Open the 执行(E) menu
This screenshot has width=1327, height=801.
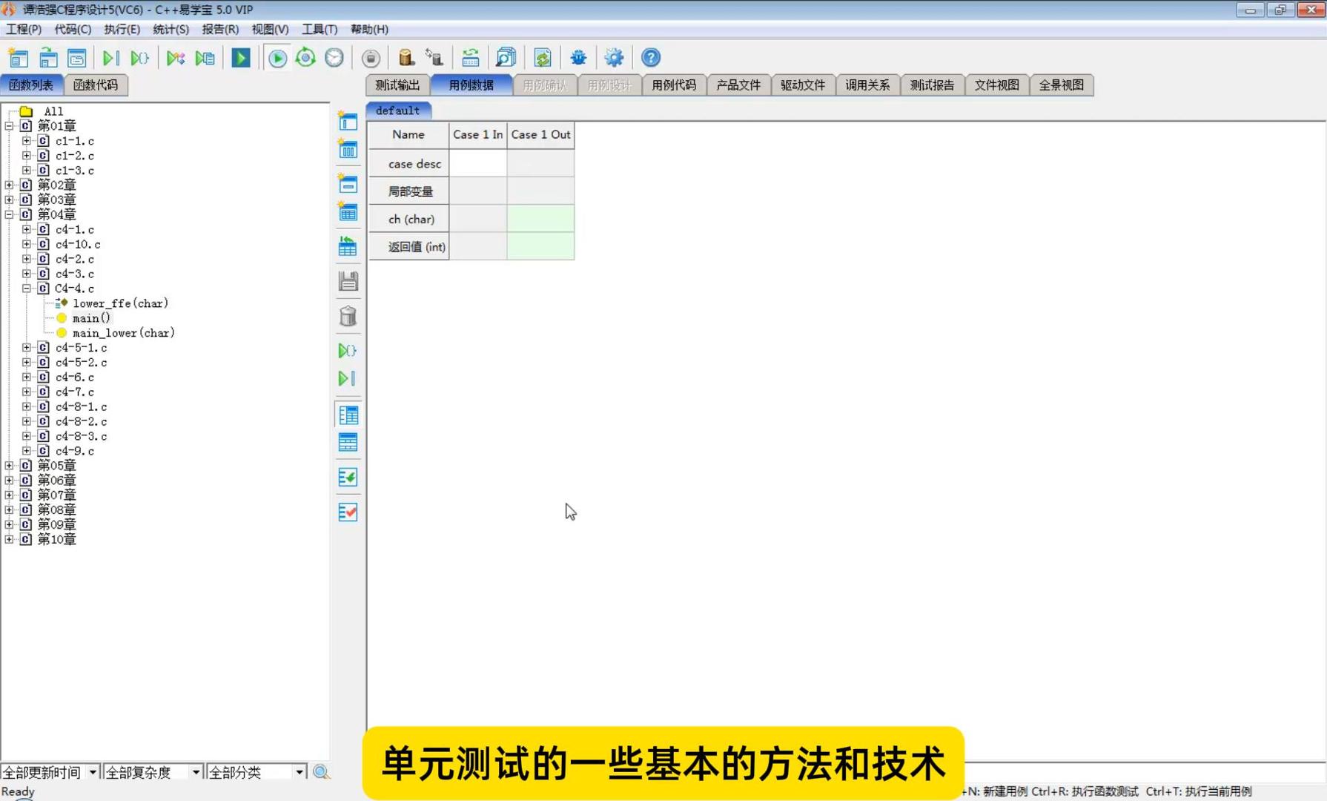pyautogui.click(x=122, y=29)
